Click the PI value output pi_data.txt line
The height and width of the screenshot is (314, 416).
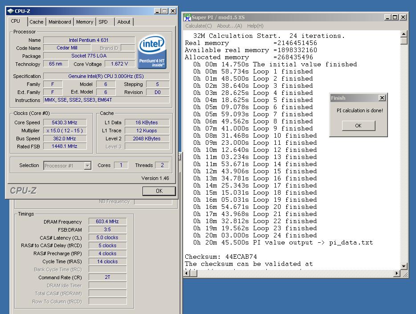(x=283, y=242)
